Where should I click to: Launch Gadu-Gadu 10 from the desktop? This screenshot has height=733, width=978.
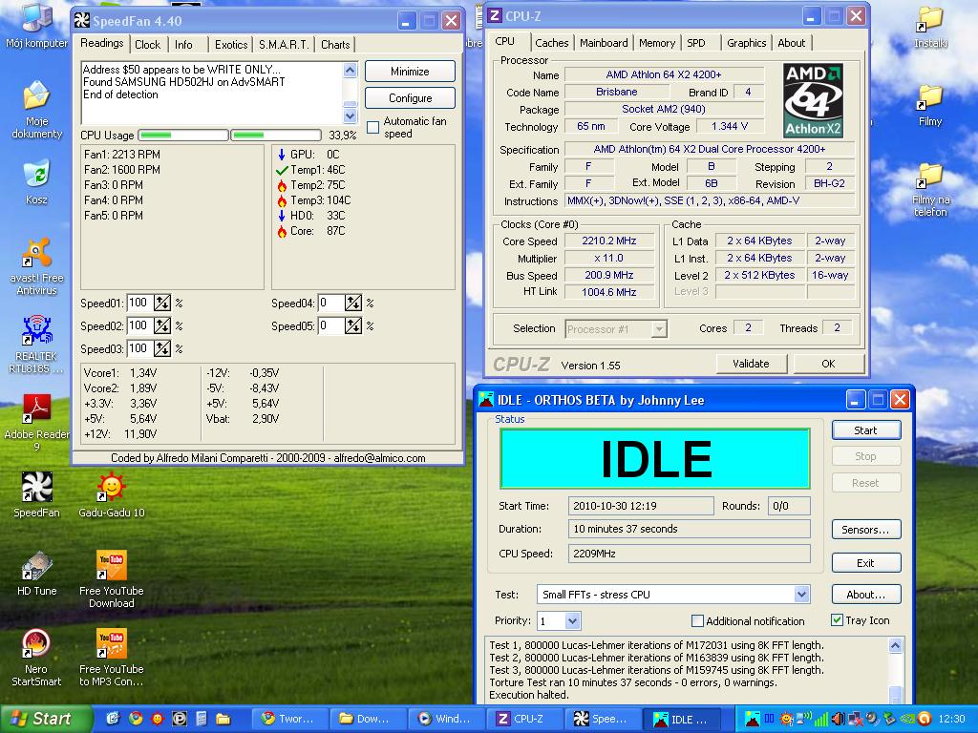coord(111,488)
